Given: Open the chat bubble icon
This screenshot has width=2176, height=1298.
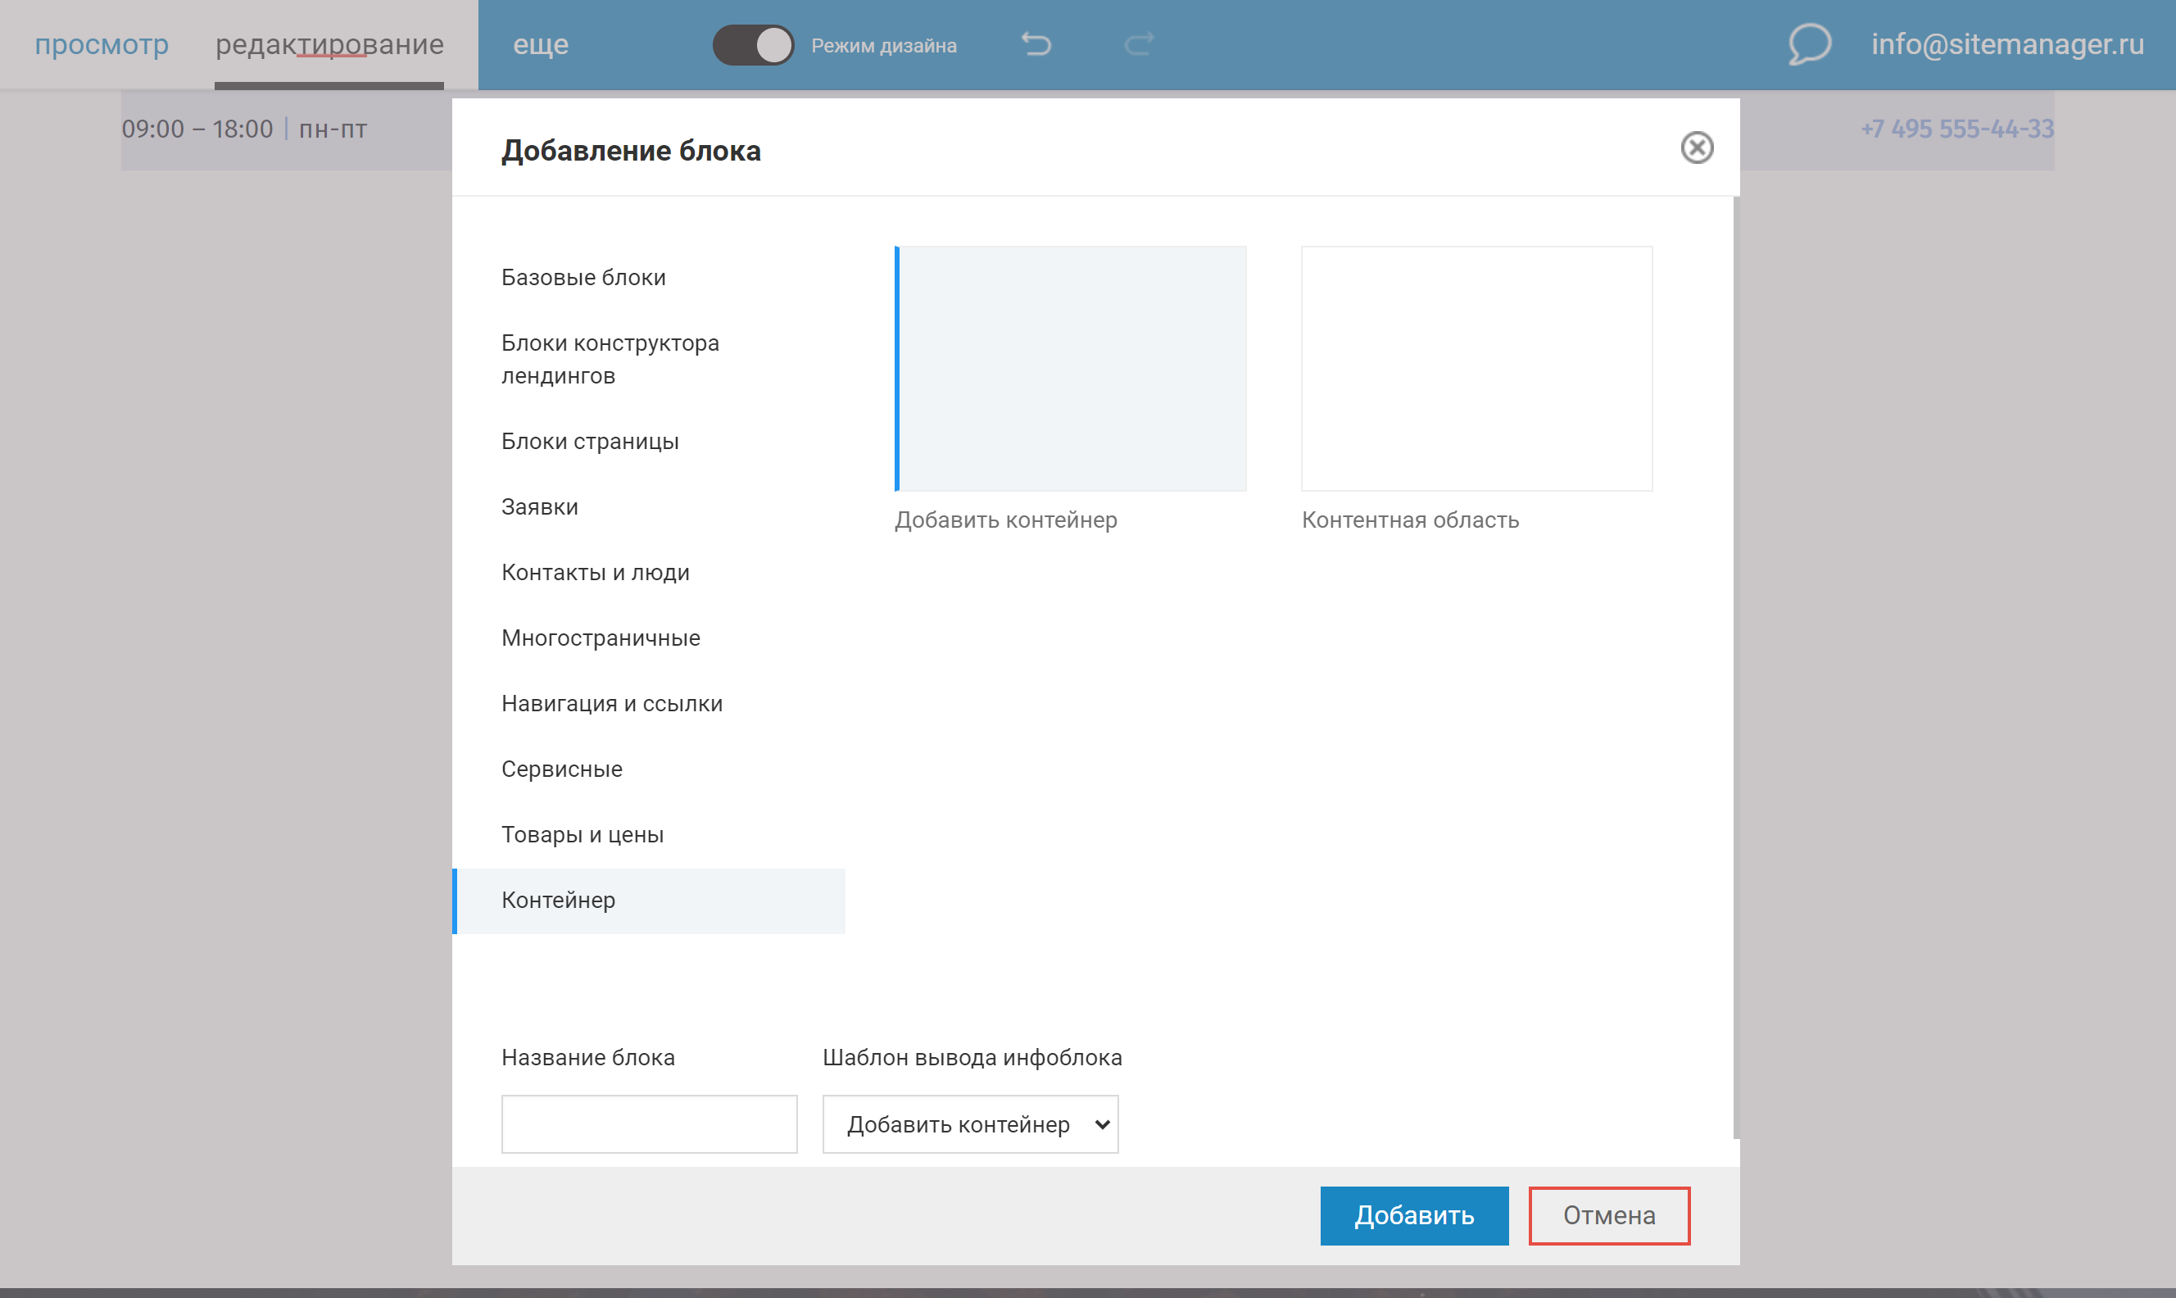Looking at the screenshot, I should pyautogui.click(x=1808, y=43).
